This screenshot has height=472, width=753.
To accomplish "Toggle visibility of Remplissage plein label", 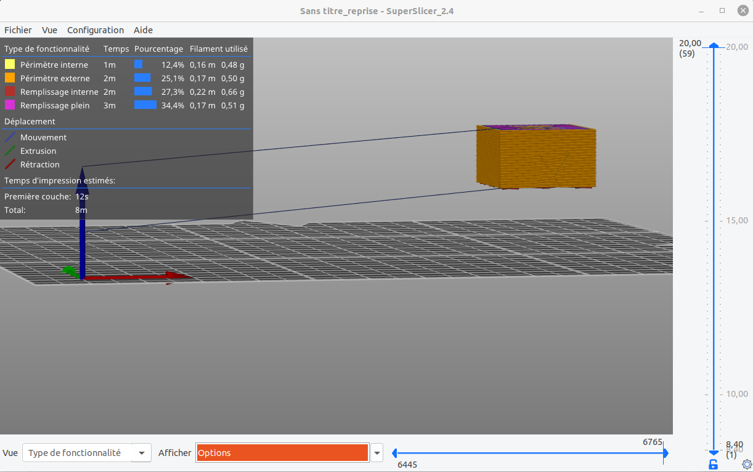I will (x=55, y=105).
